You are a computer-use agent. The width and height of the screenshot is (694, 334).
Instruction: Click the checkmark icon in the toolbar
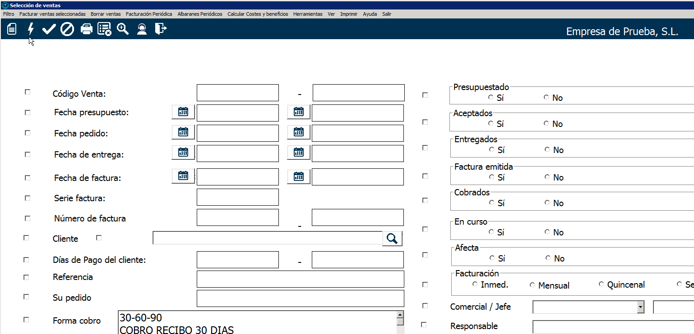pos(49,29)
